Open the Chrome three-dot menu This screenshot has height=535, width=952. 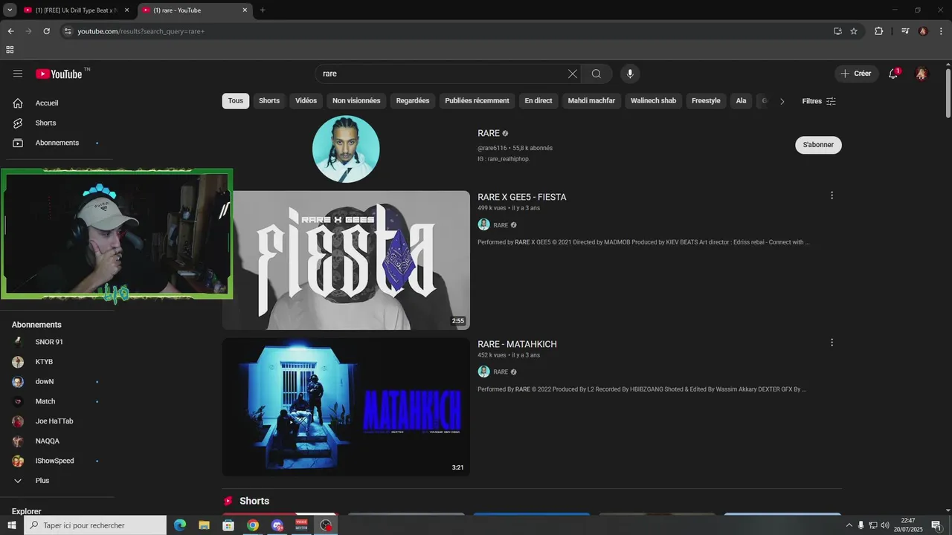(942, 31)
